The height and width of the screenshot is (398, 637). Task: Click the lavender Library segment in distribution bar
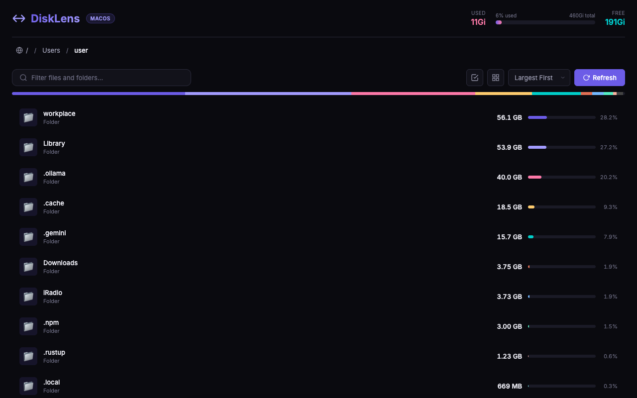[268, 94]
